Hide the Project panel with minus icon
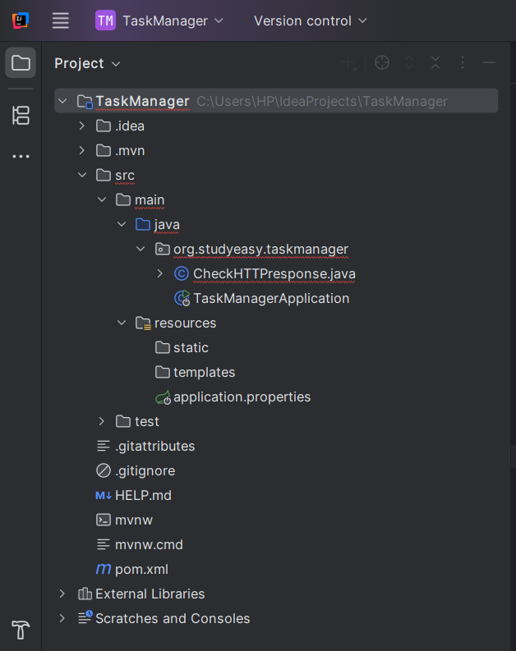Image resolution: width=516 pixels, height=651 pixels. (x=489, y=62)
